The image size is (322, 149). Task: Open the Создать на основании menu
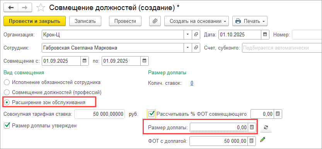click(196, 21)
